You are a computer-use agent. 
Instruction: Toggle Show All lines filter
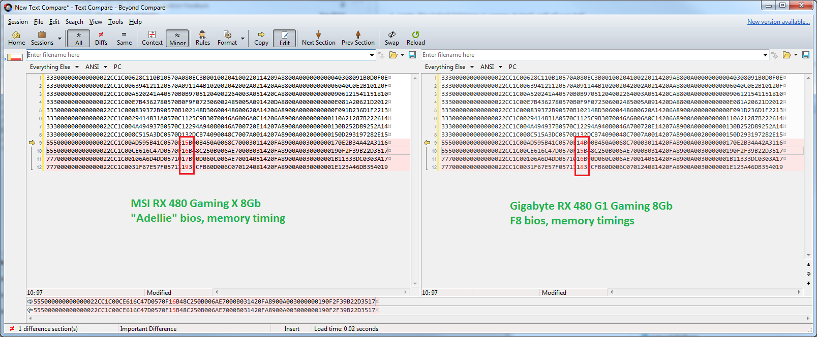click(x=79, y=38)
